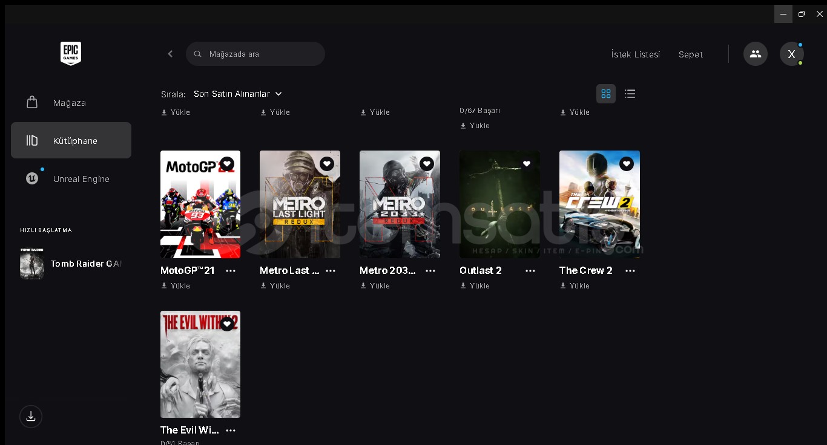The width and height of the screenshot is (827, 445).
Task: Click the Unreal Engine logo icon
Action: tap(32, 178)
